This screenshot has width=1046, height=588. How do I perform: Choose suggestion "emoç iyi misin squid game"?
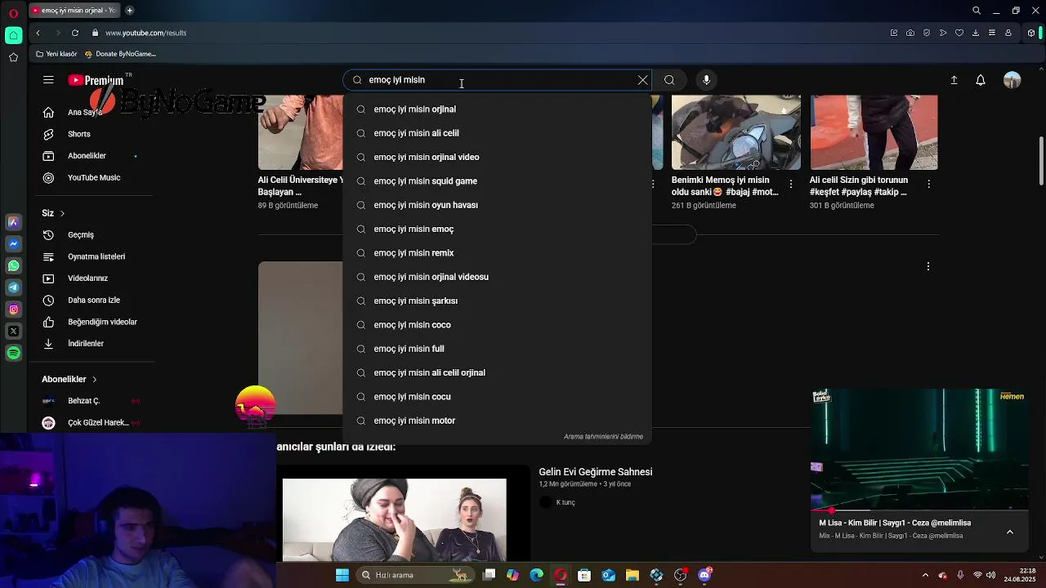(x=497, y=180)
